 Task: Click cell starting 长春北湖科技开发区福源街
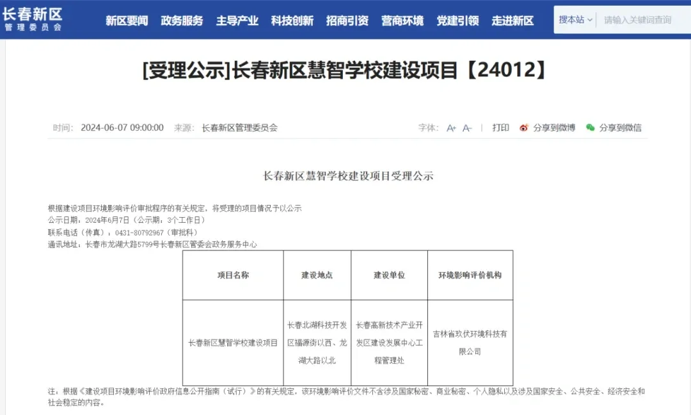[x=317, y=343]
